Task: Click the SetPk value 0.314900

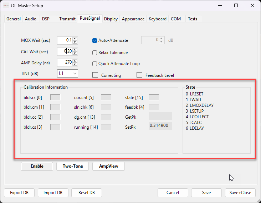Action: point(160,125)
